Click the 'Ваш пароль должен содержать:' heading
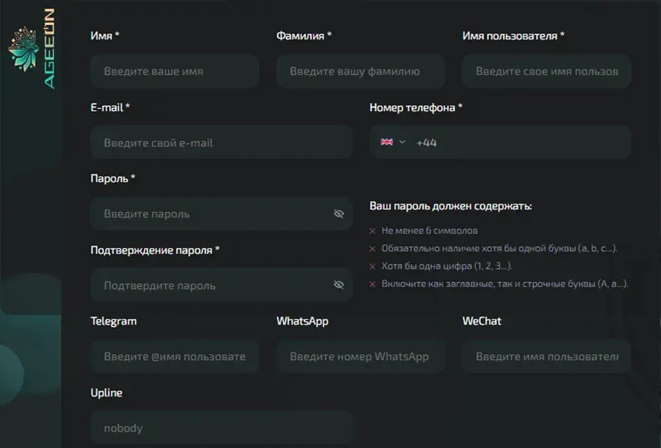 [x=451, y=206]
